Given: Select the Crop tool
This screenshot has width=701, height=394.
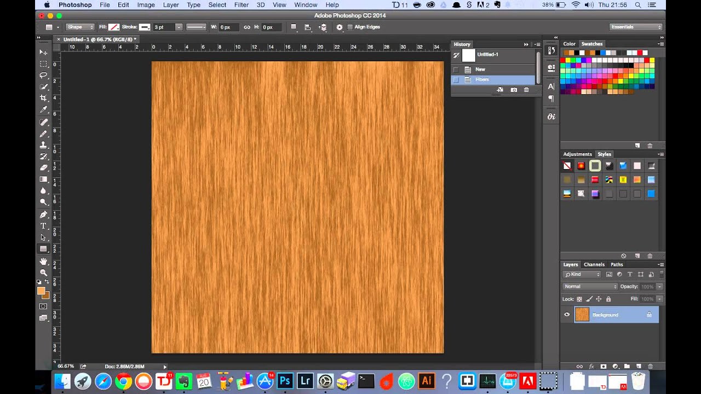Looking at the screenshot, I should pos(43,98).
